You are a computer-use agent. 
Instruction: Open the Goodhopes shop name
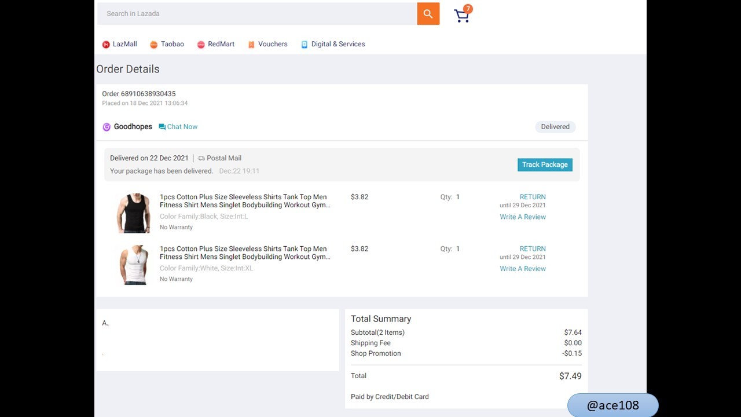(x=133, y=127)
